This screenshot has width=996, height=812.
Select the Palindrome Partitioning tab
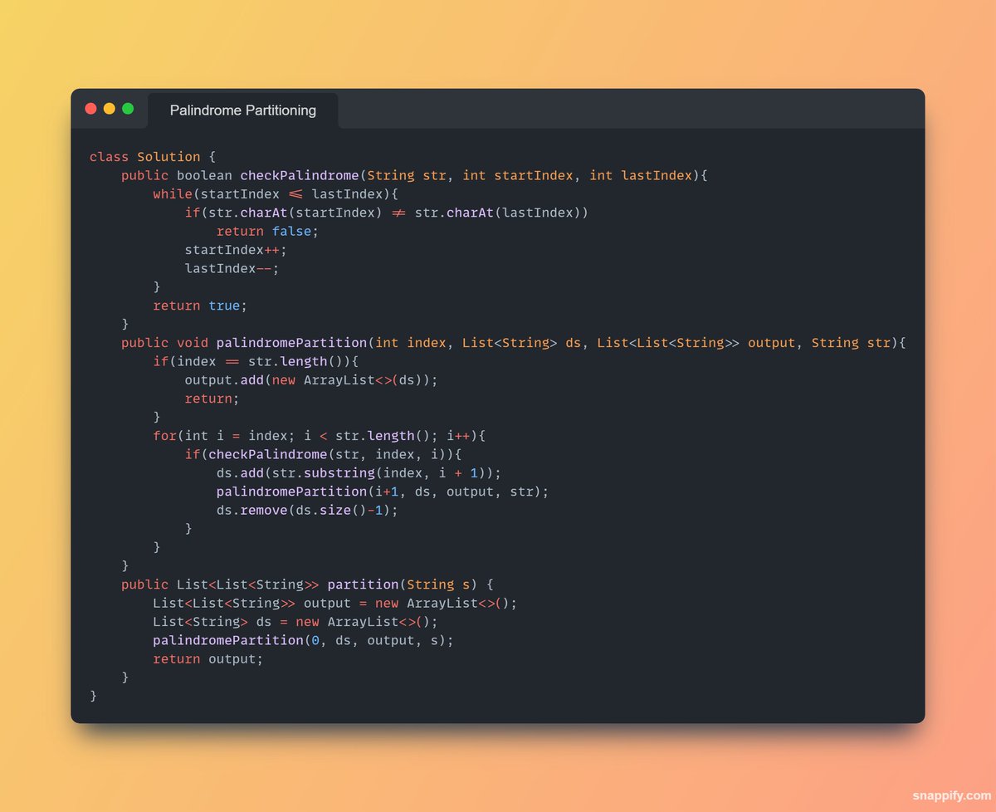coord(243,110)
